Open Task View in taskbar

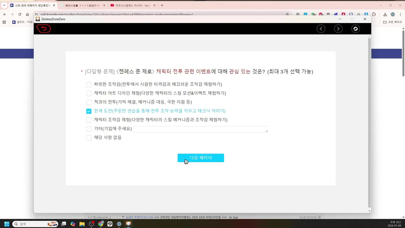[64, 224]
